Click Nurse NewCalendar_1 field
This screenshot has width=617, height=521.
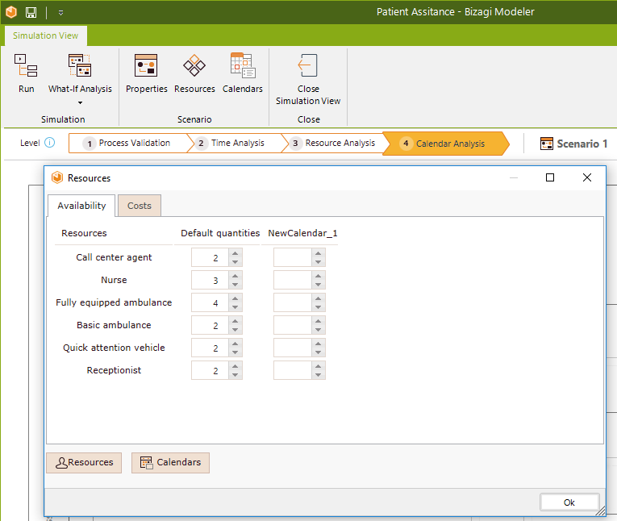[292, 280]
